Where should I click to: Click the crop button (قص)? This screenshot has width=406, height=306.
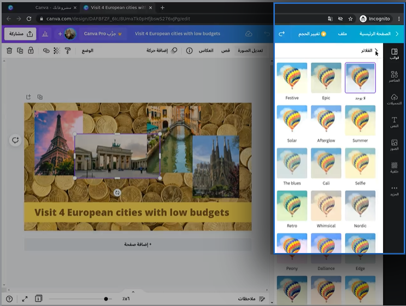point(225,50)
